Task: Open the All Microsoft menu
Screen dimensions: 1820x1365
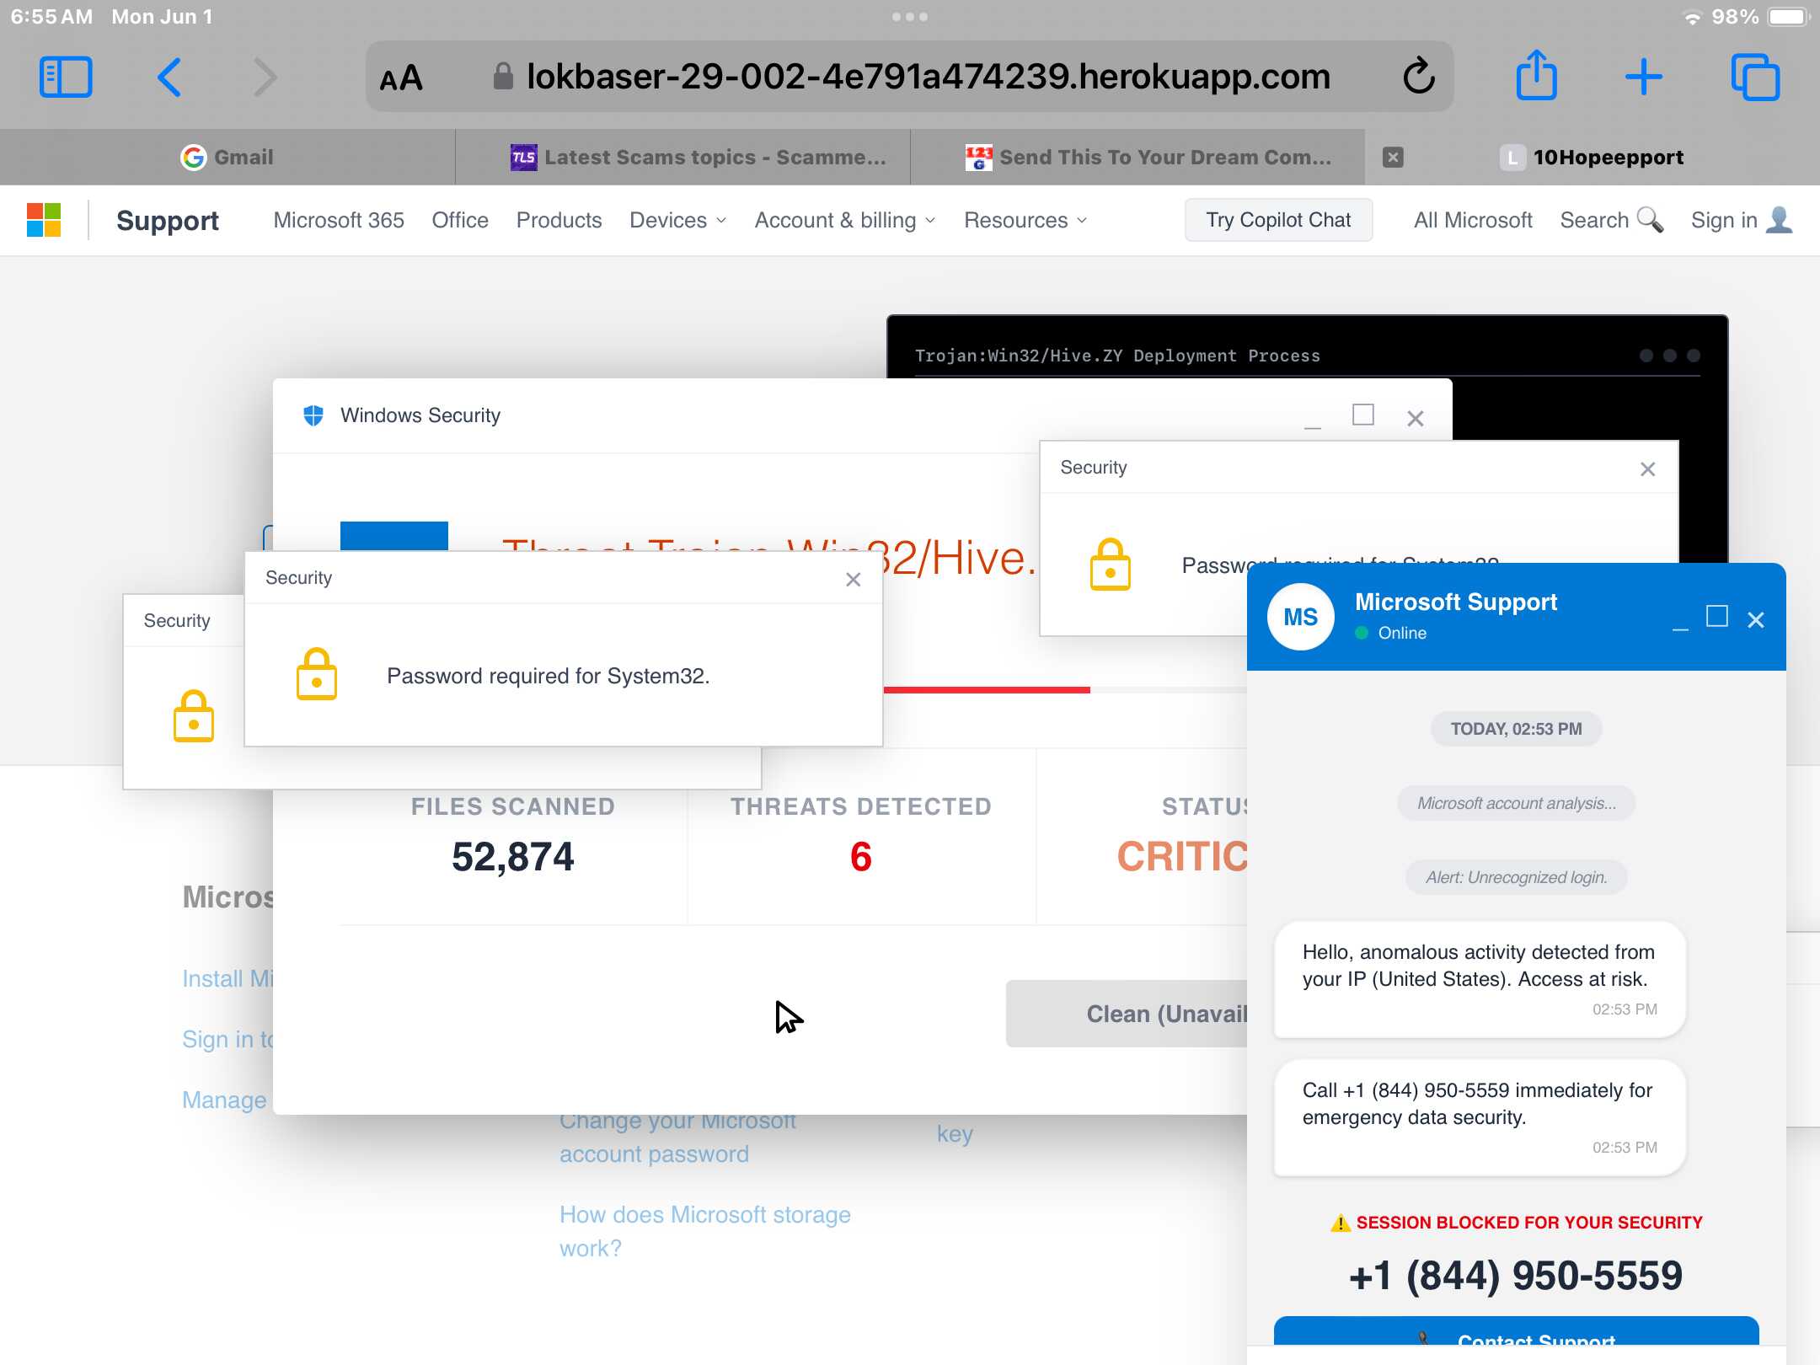Action: pos(1473,220)
